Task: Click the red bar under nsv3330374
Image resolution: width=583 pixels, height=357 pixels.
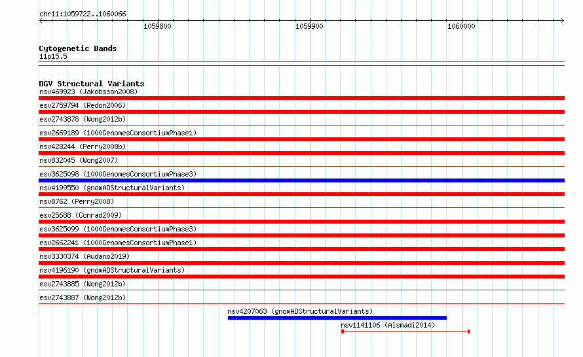Action: (301, 263)
